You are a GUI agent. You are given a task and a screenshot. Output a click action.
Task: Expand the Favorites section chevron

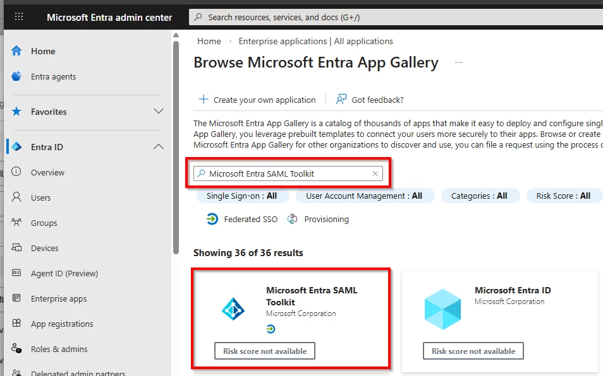tap(159, 111)
